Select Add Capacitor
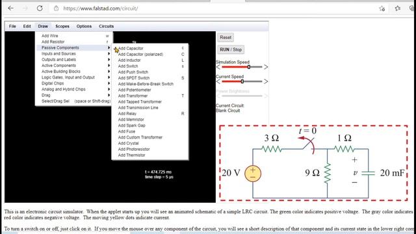This screenshot has width=416, height=234. [x=150, y=48]
